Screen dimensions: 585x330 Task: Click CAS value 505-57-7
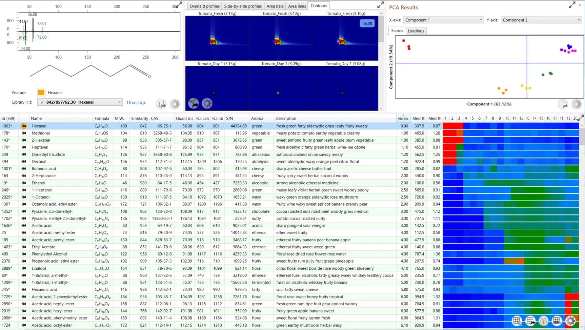164,140
